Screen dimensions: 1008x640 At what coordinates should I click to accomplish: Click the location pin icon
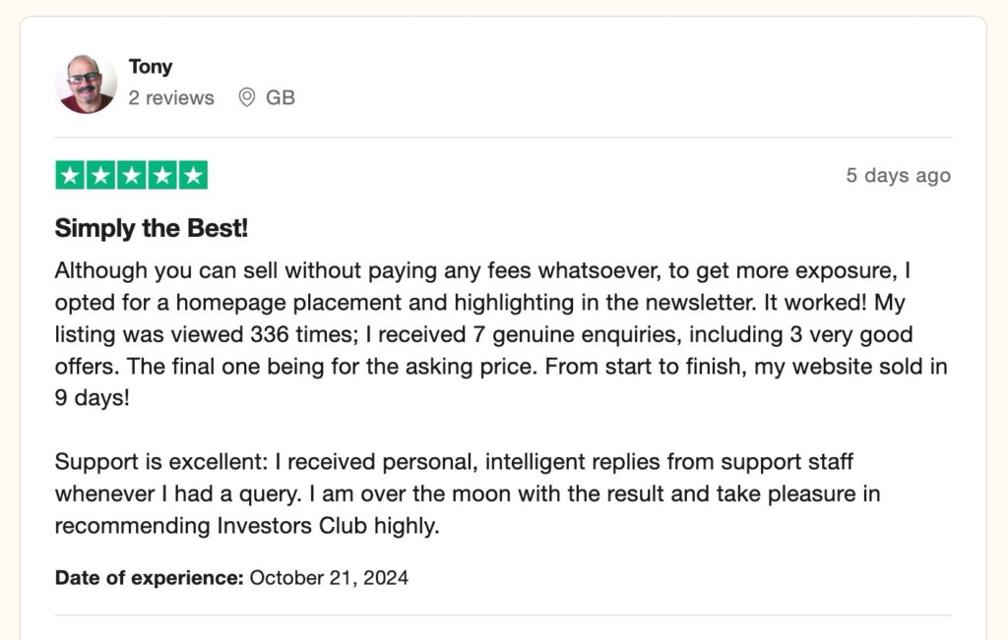tap(247, 98)
